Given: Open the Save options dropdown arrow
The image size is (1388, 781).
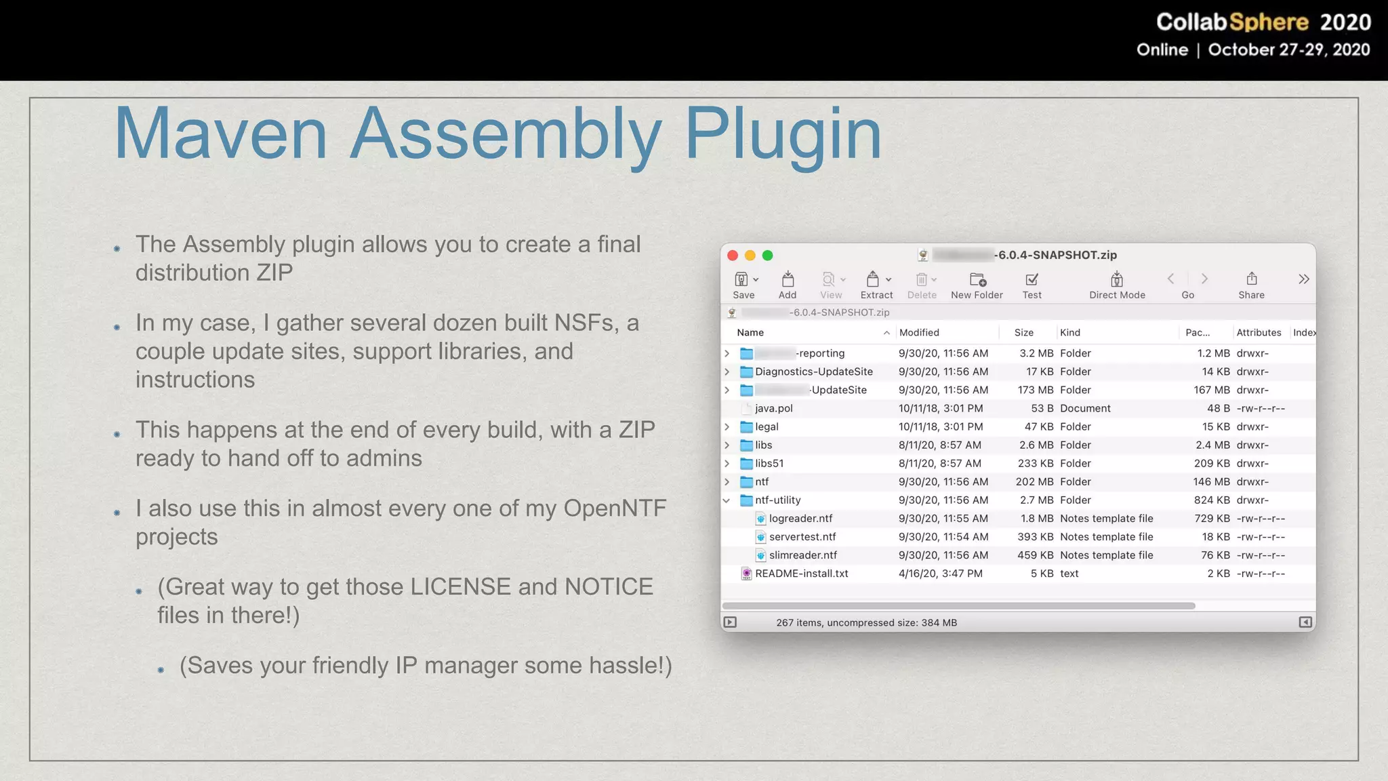Looking at the screenshot, I should [756, 280].
